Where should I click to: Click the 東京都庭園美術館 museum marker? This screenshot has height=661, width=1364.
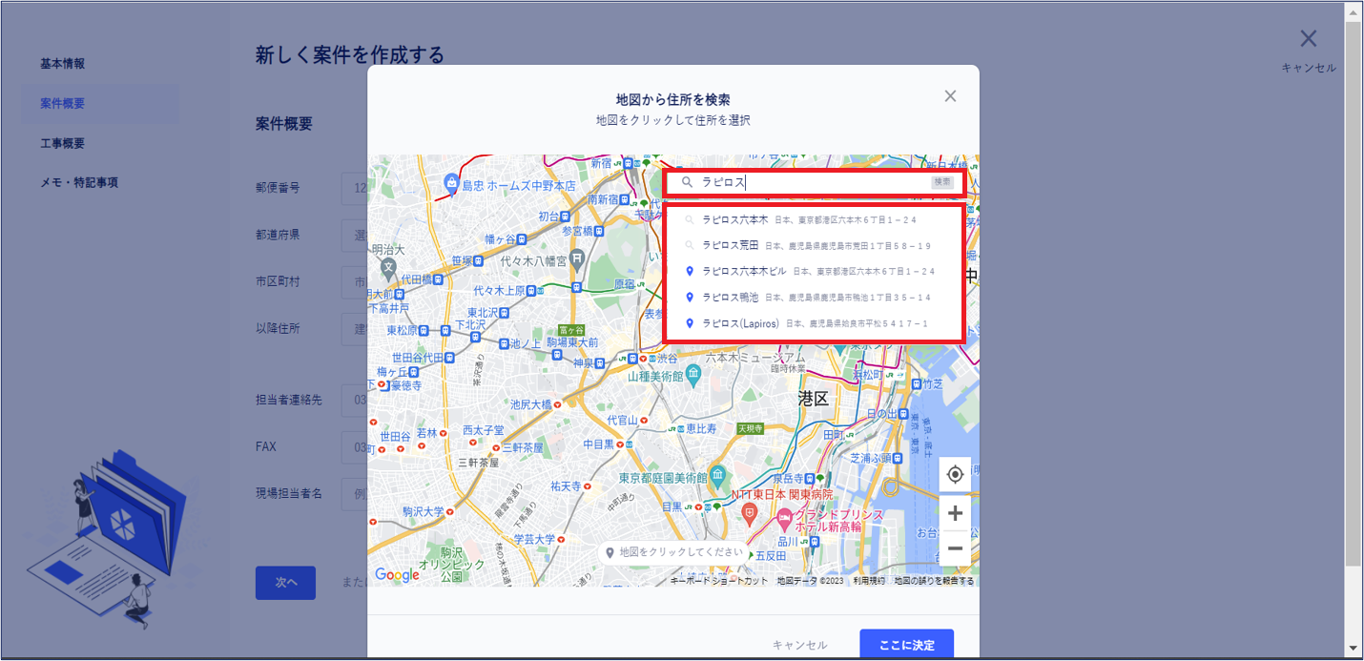719,475
